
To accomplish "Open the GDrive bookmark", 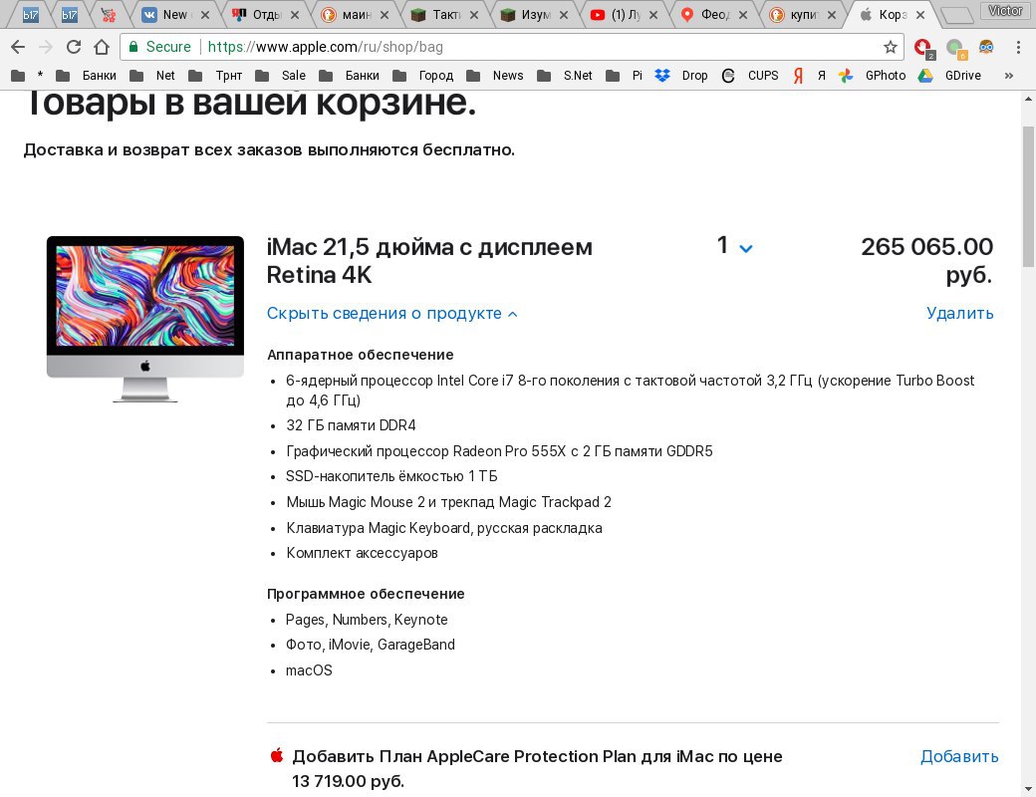I will point(949,76).
